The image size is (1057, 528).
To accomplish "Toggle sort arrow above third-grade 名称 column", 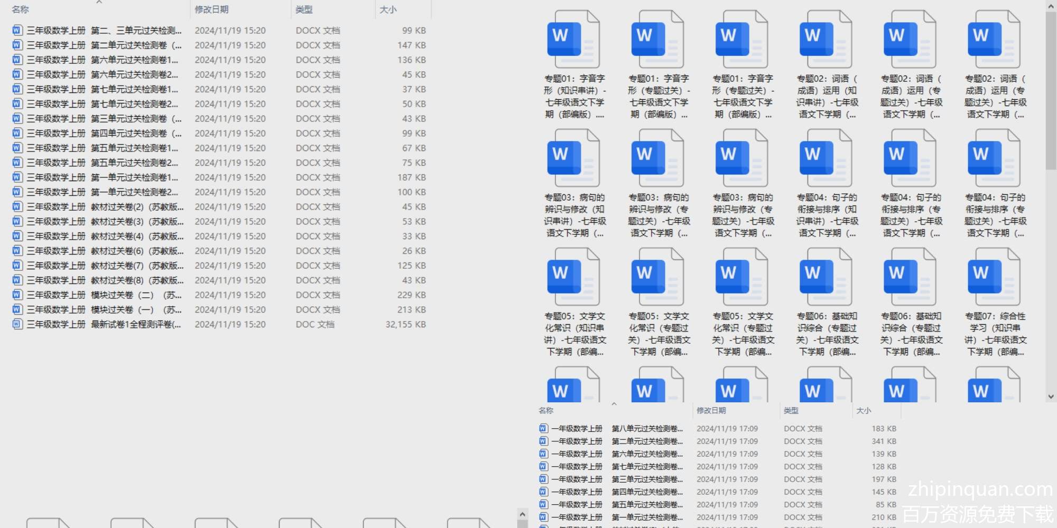I will click(x=99, y=2).
